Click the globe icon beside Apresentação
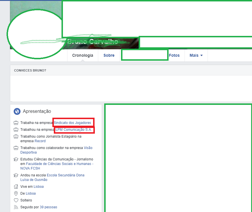This screenshot has height=212, width=252. 17,111
